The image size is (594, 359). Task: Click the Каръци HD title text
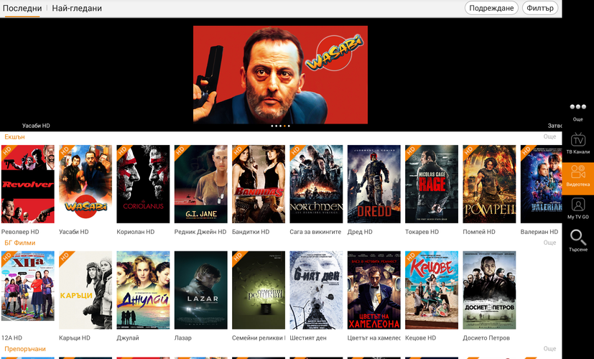75,337
